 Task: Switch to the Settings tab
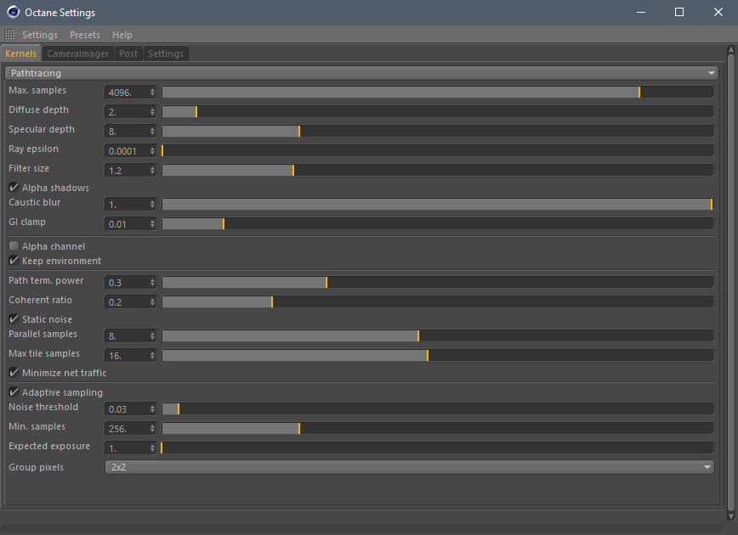[x=166, y=53]
